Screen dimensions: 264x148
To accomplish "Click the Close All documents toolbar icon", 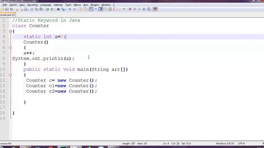I will [21, 9].
